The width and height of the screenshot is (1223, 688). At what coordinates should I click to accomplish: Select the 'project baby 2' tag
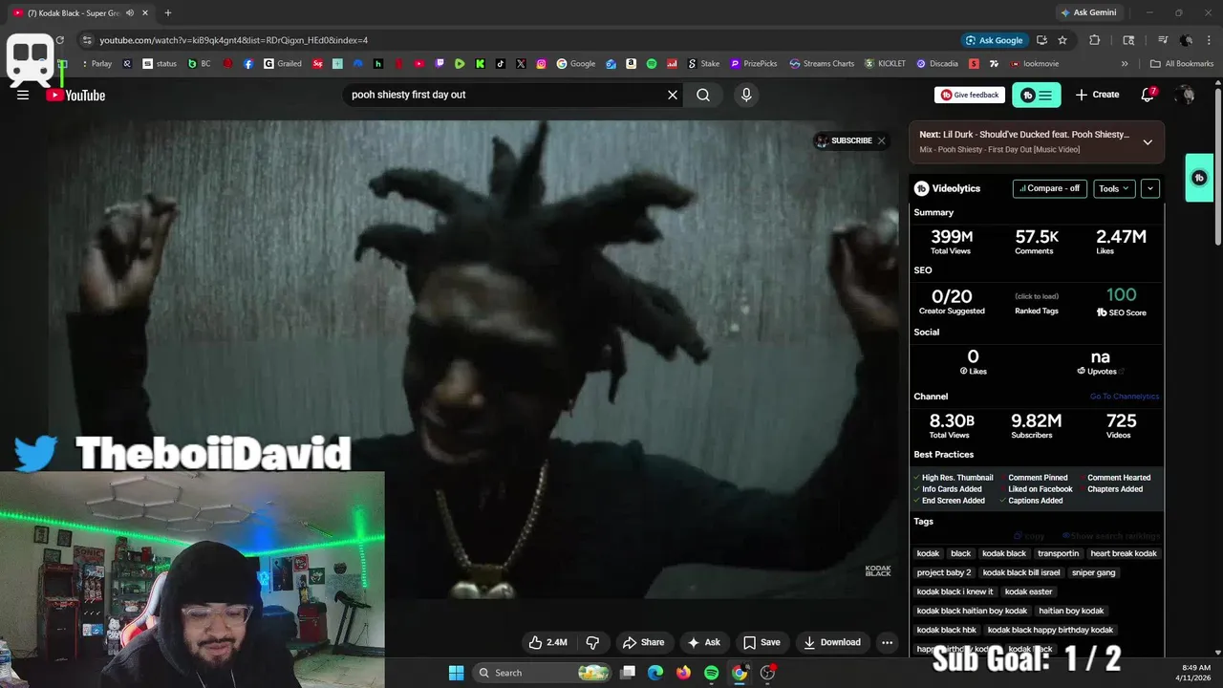pos(944,572)
